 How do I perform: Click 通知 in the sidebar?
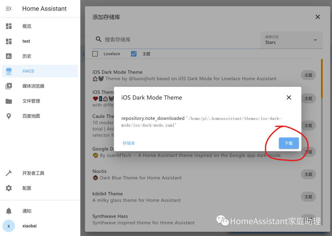[x=40, y=211]
